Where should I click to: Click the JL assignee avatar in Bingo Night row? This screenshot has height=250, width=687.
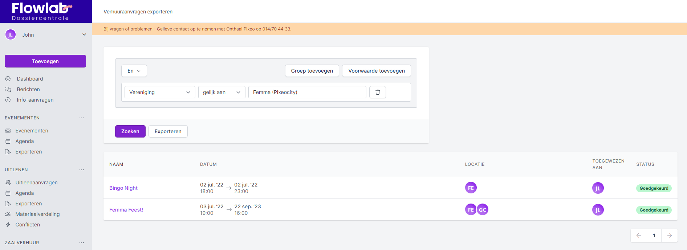click(x=598, y=188)
